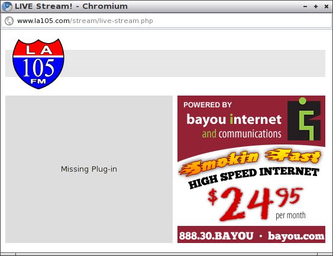Screen dimensions: 333x256
Task: Click the LA 105 FM shield logo
Action: [x=38, y=64]
